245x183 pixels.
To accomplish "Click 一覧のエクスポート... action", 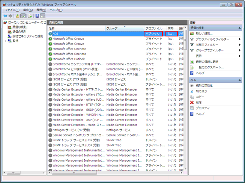I will point(210,68).
